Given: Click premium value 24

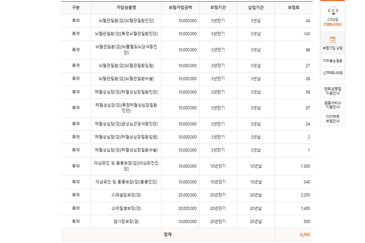Looking at the screenshot, I should tap(308, 124).
